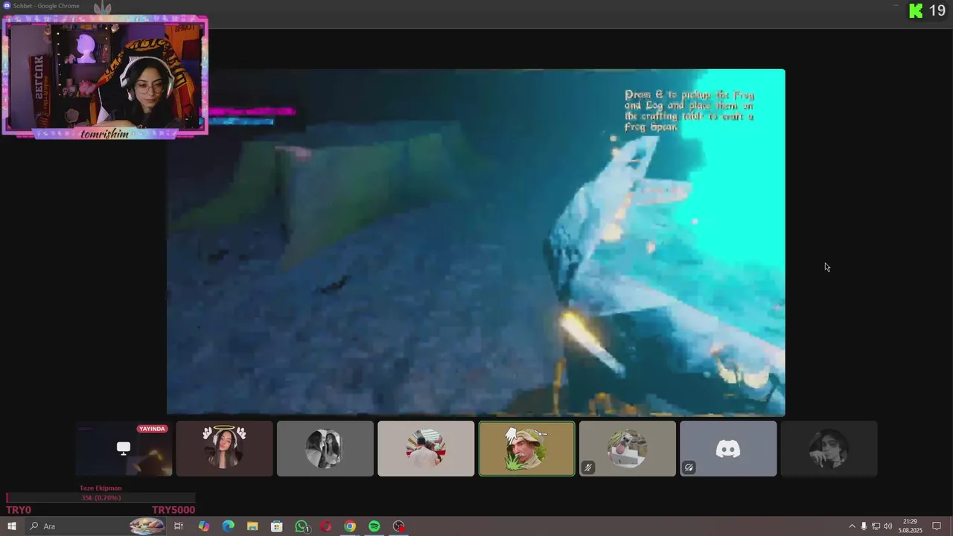Select the default Discord logo participant

pos(728,448)
